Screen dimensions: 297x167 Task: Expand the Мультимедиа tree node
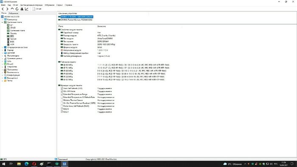pos(2,56)
